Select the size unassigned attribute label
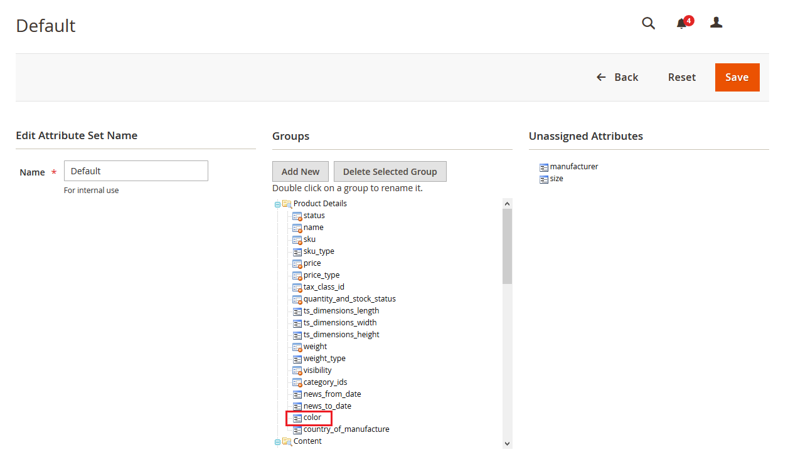 (x=556, y=179)
